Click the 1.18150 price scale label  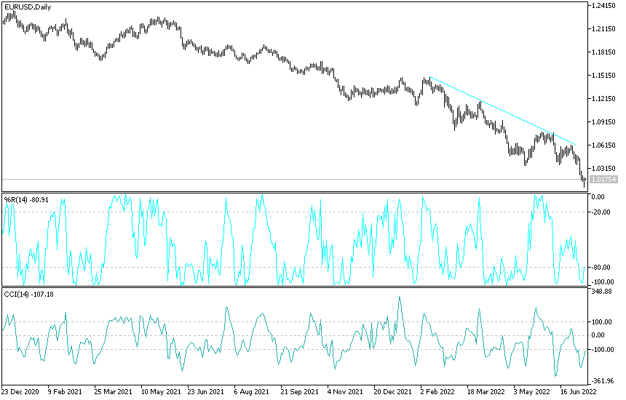(x=603, y=52)
